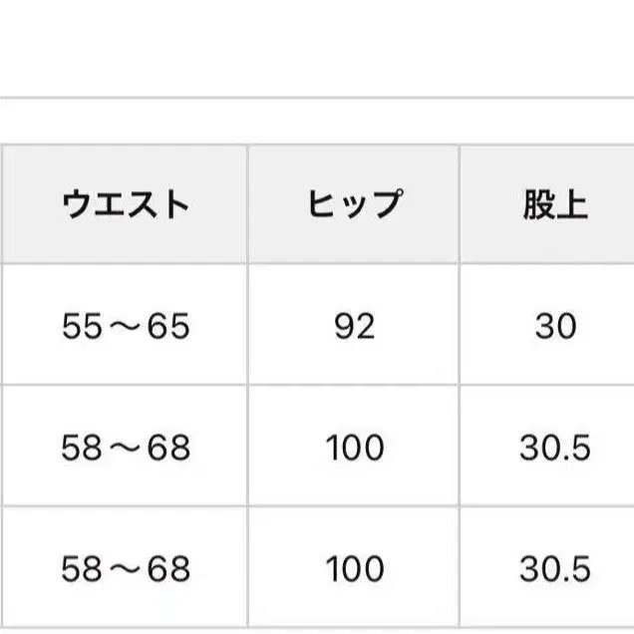
Task: Click hip value 100 in bottom row
Action: coord(354,569)
